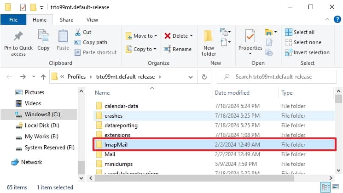Image resolution: width=343 pixels, height=193 pixels.
Task: Select the extensions folder
Action: tap(214, 135)
